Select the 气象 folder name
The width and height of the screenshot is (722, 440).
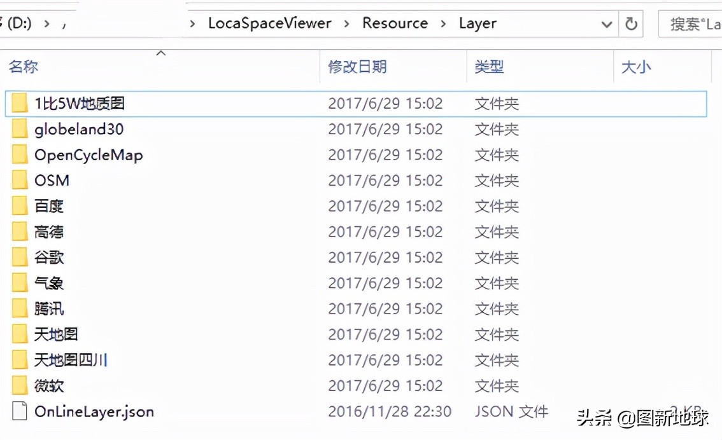(49, 284)
